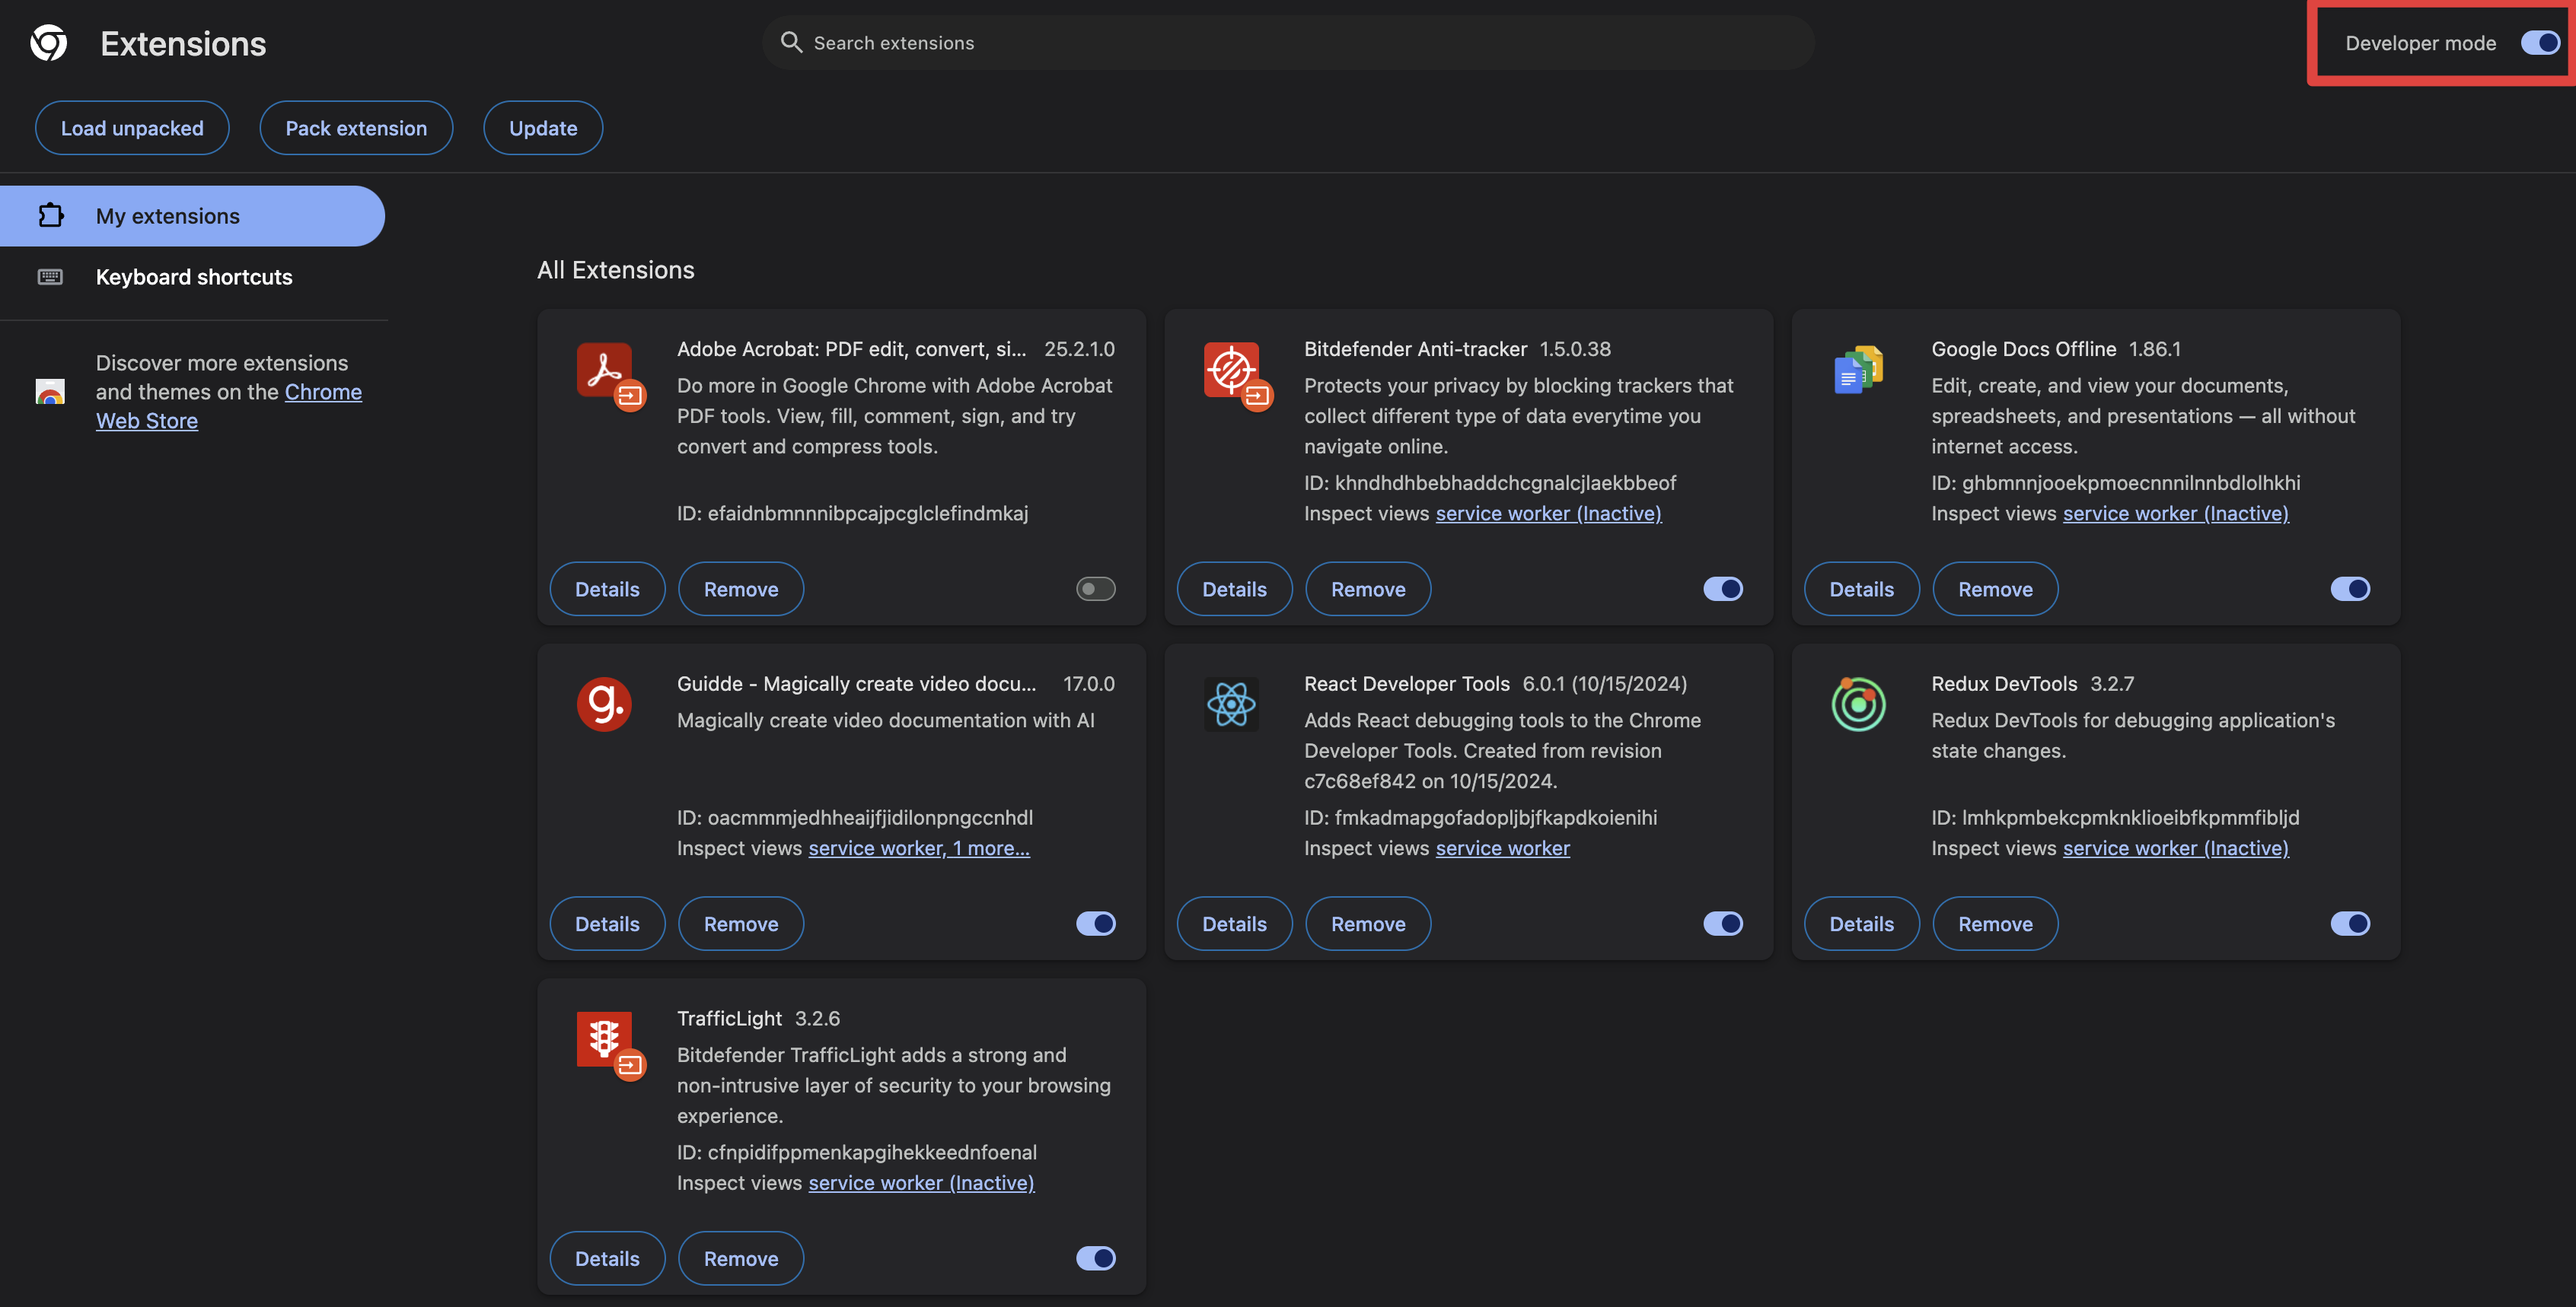Image resolution: width=2576 pixels, height=1307 pixels.
Task: Click the All Extensions heading
Action: click(x=616, y=270)
